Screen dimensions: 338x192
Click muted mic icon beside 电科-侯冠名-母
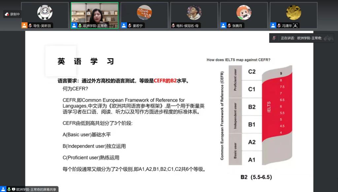point(173,25)
